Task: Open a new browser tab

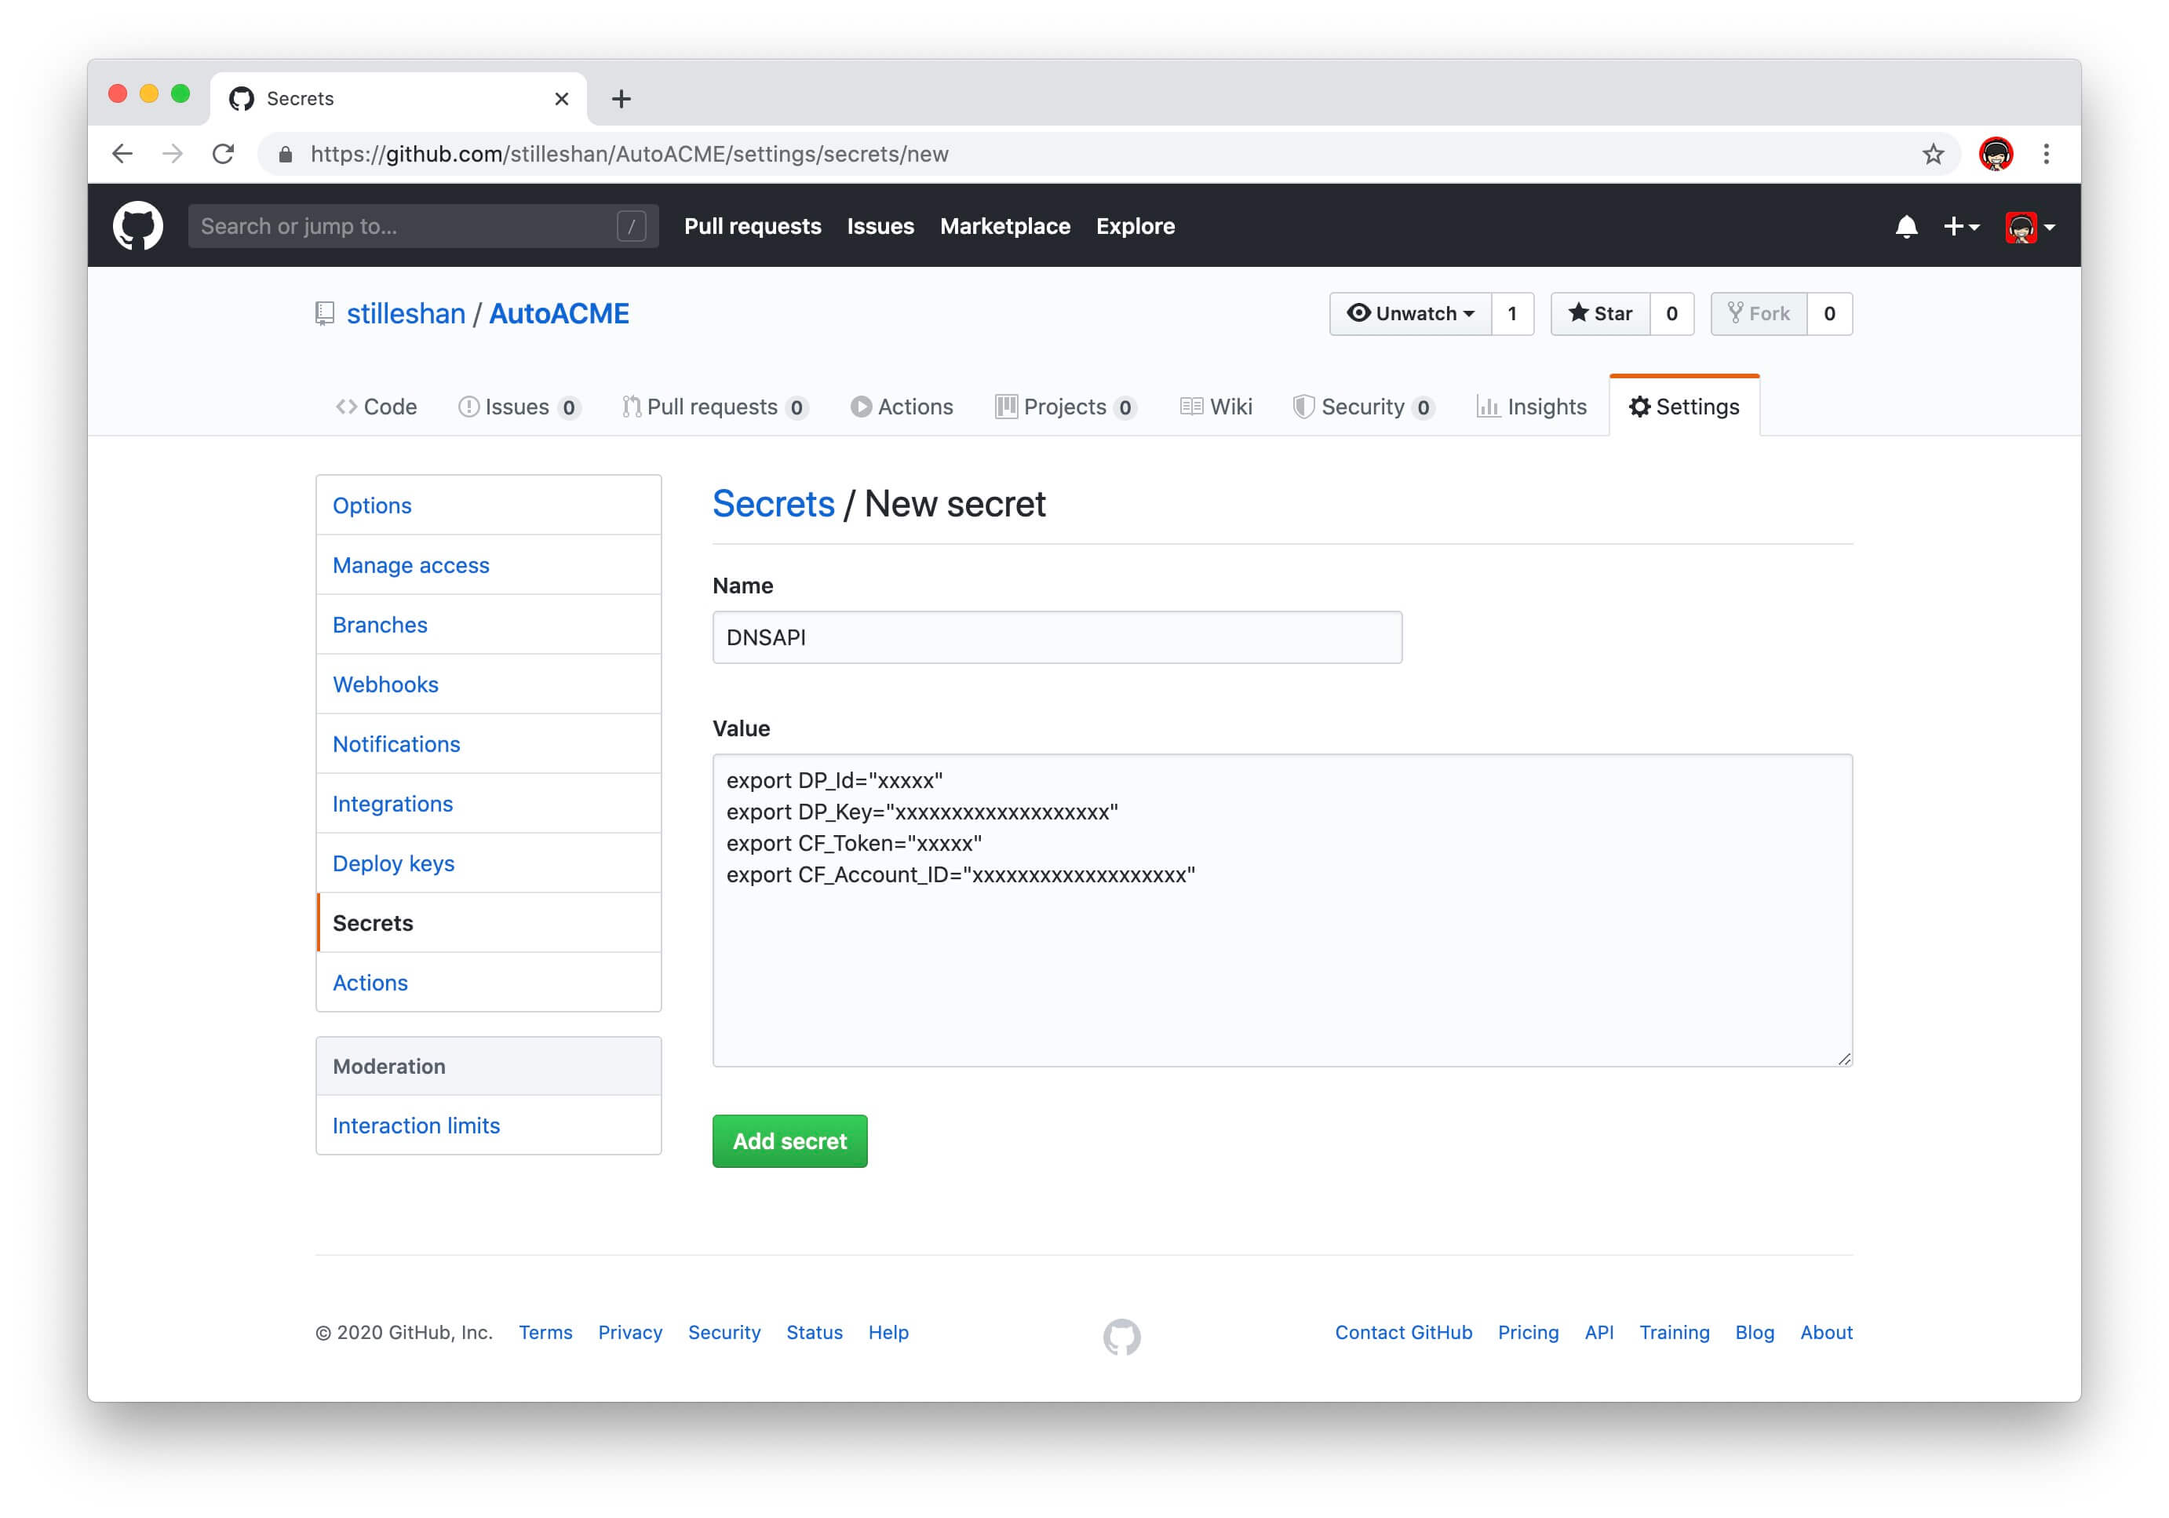Action: (x=621, y=99)
